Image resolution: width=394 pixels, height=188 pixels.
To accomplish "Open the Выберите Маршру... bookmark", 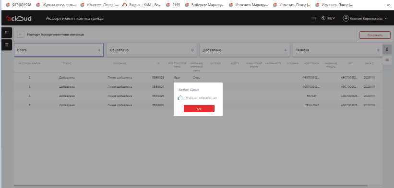I will pos(204,4).
